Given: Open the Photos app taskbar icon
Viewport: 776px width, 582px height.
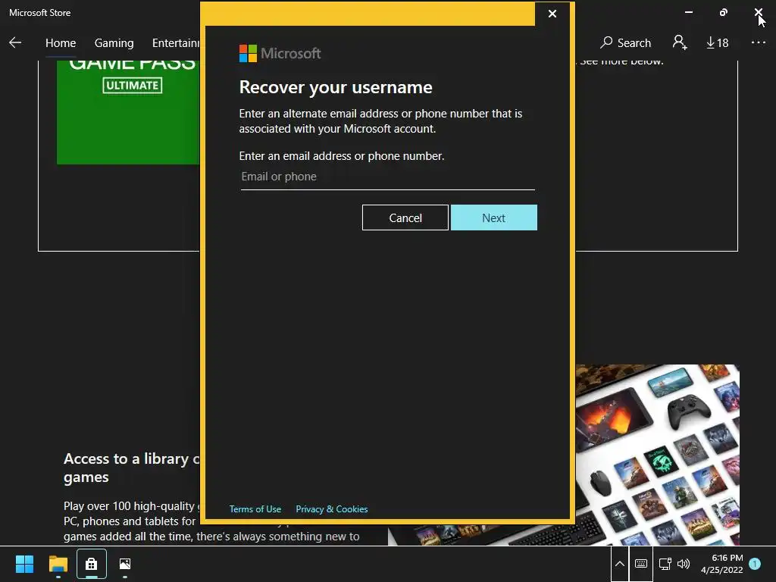Looking at the screenshot, I should pyautogui.click(x=125, y=564).
